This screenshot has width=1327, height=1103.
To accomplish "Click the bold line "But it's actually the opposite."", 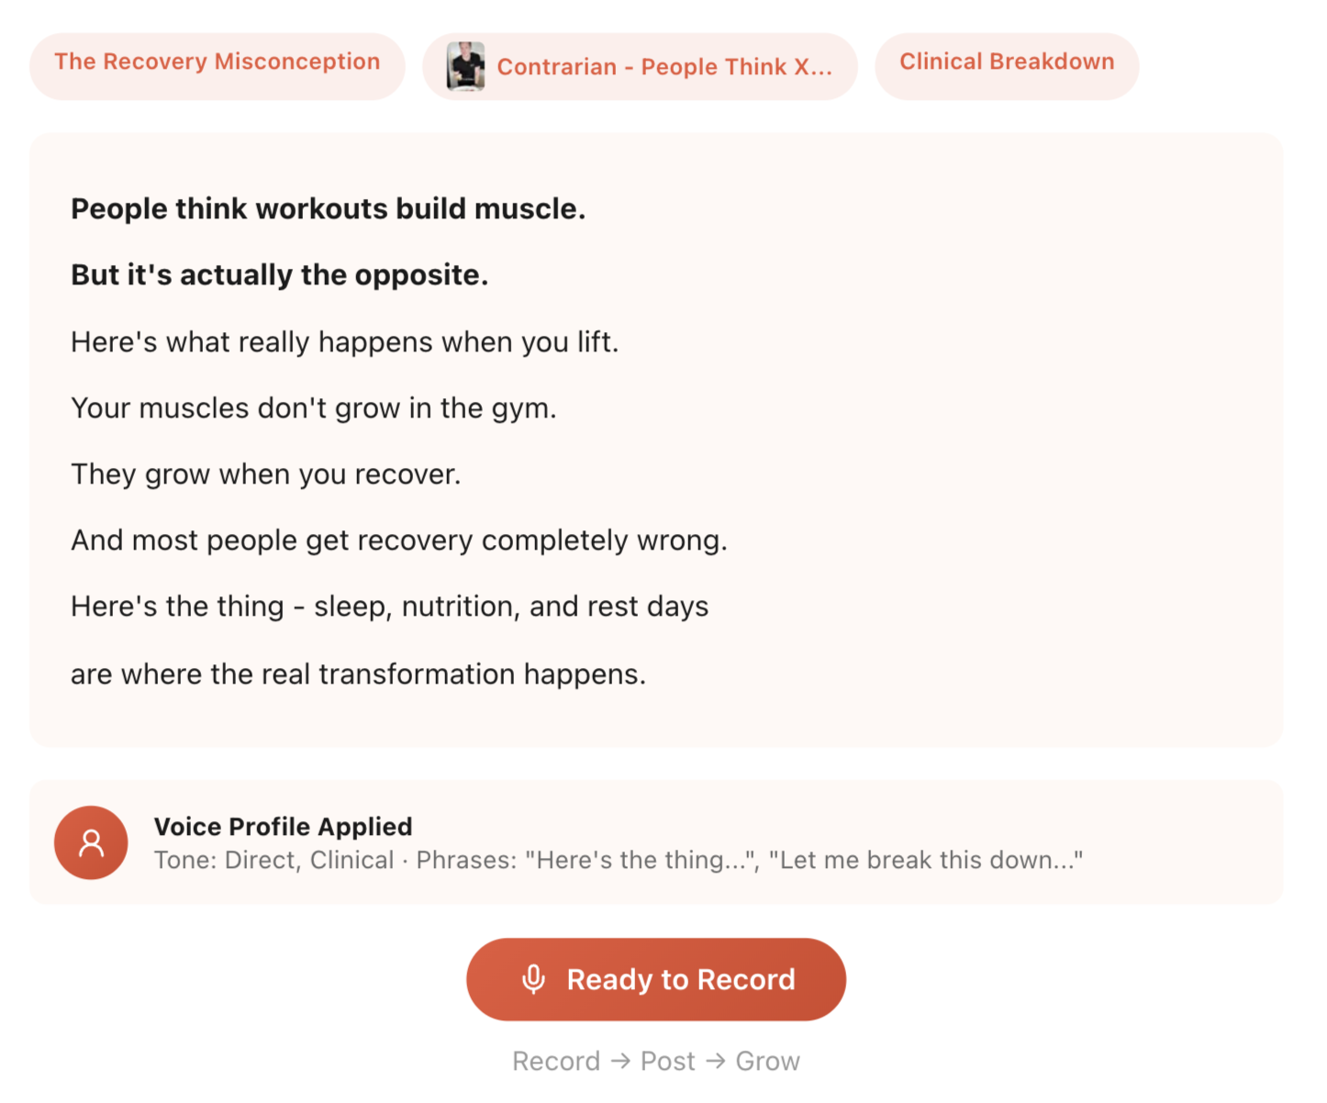I will click(x=279, y=275).
